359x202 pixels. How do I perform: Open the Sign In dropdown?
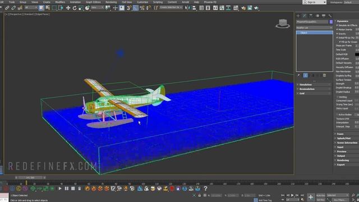314,2
